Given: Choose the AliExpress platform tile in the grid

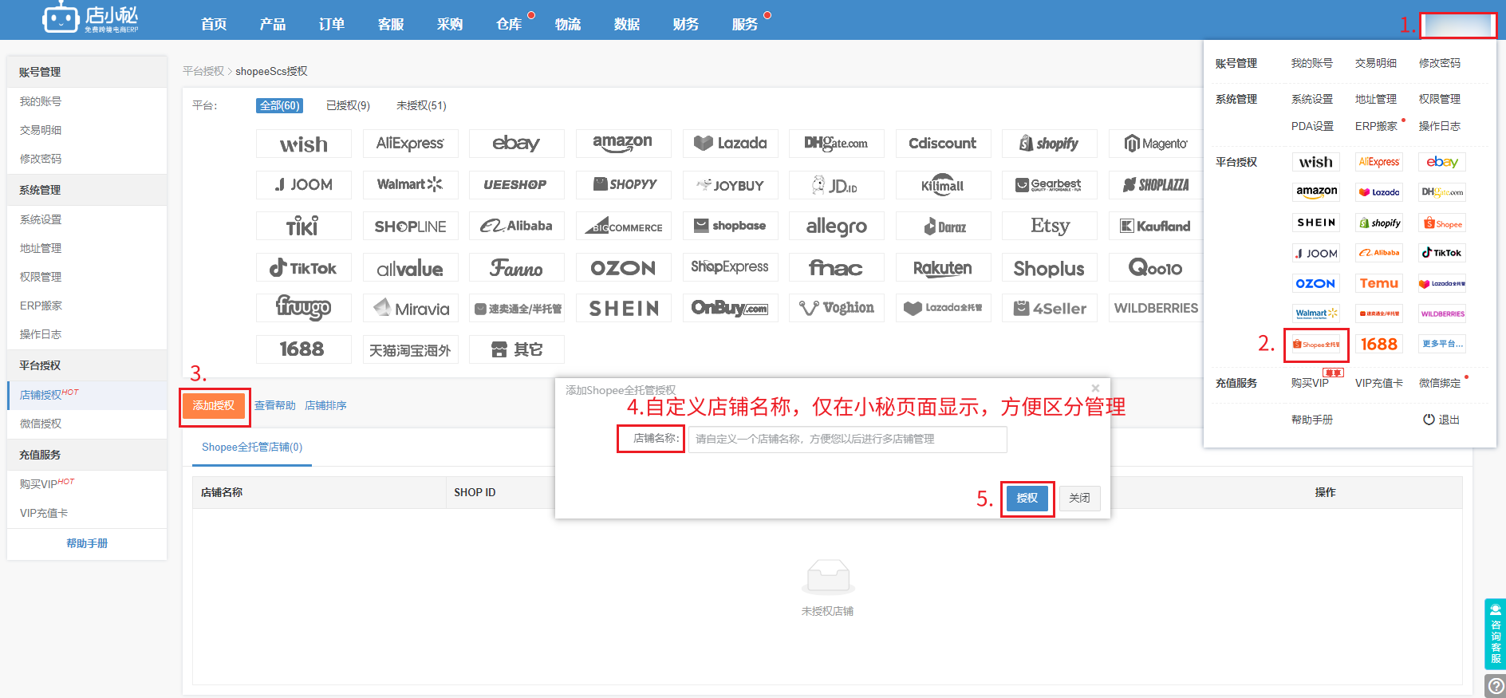Looking at the screenshot, I should (410, 144).
